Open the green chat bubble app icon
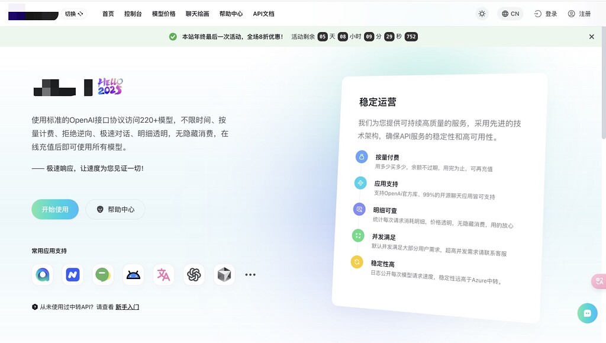The height and width of the screenshot is (343, 606). (x=103, y=274)
